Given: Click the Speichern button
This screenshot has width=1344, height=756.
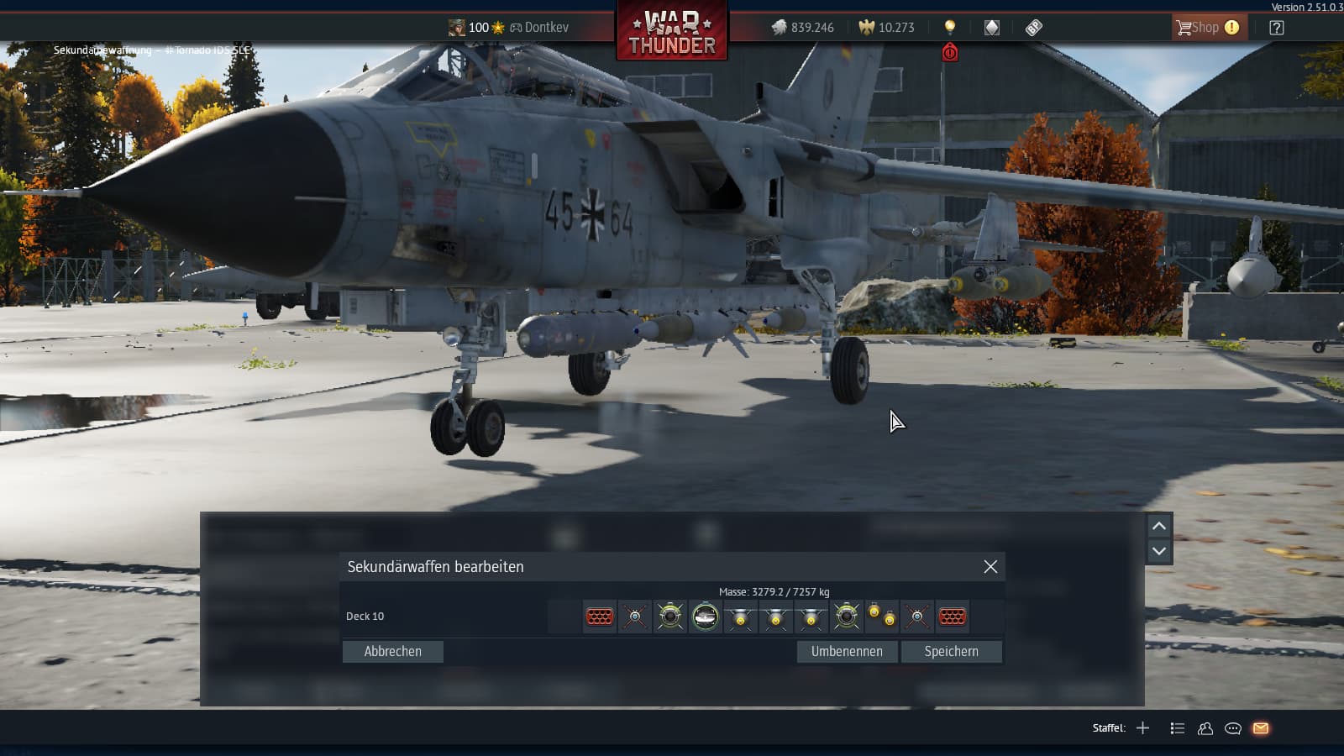Looking at the screenshot, I should [951, 651].
